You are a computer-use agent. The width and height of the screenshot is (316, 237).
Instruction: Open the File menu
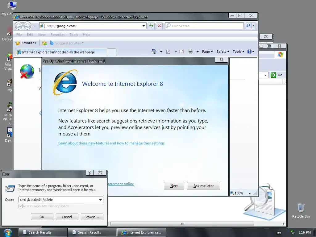click(19, 35)
